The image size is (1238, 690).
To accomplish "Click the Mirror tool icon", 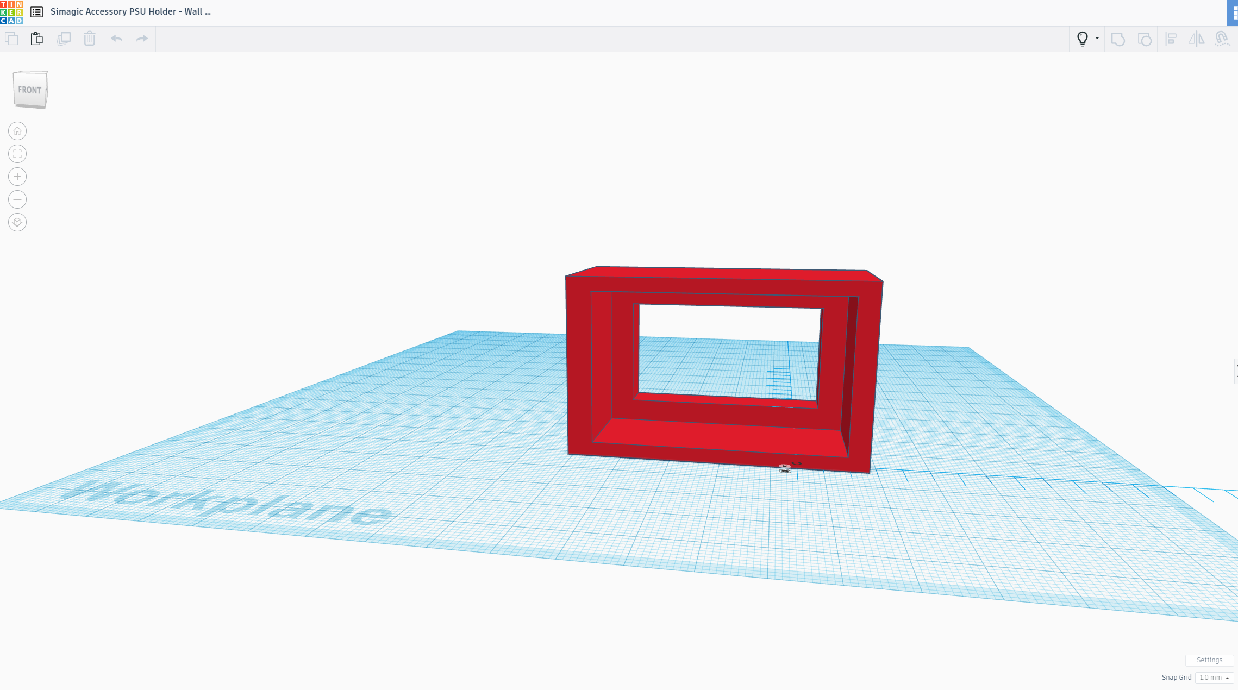I will 1196,39.
